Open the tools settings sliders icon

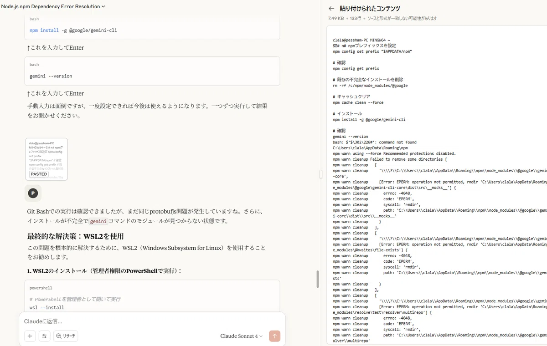[45, 336]
